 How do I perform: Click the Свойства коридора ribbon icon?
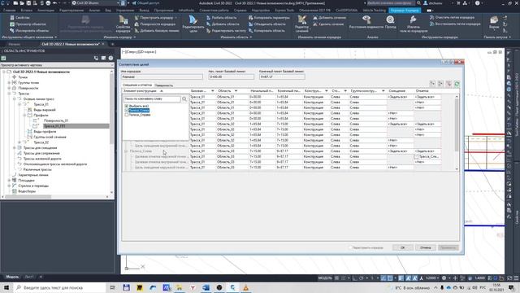point(123,24)
